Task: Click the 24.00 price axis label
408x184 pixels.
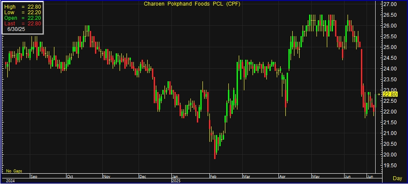Action: (x=390, y=69)
